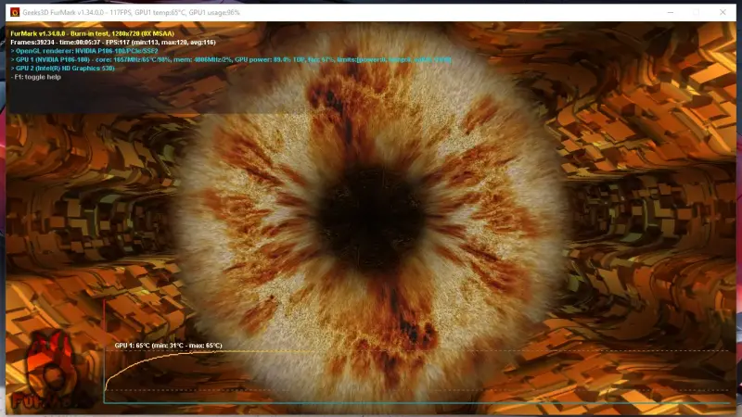This screenshot has width=742, height=417.
Task: Click the 'FurMark v1.34.0.0 - Burn-in test' line
Action: coord(92,33)
